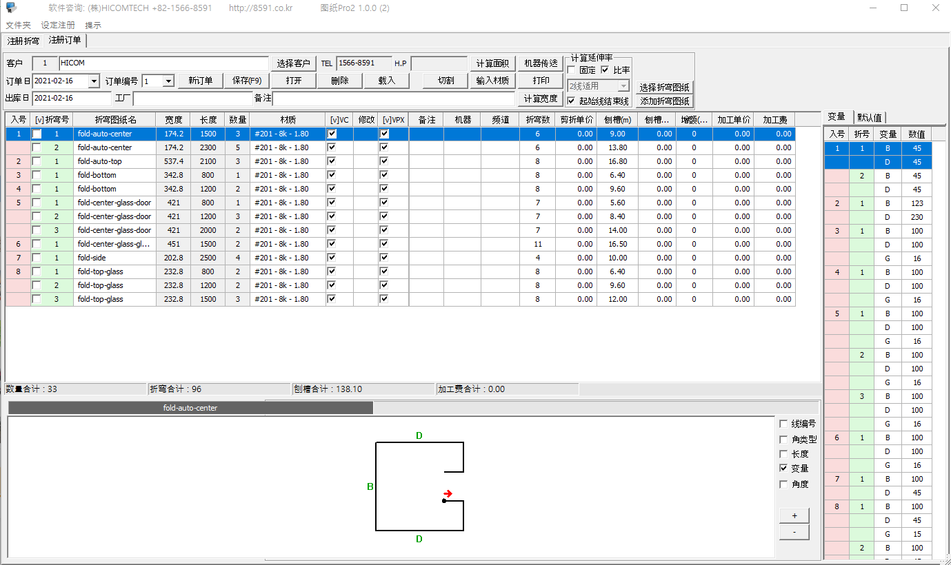The width and height of the screenshot is (951, 565).
Task: Open the 文件夹 menu
Action: click(x=19, y=25)
